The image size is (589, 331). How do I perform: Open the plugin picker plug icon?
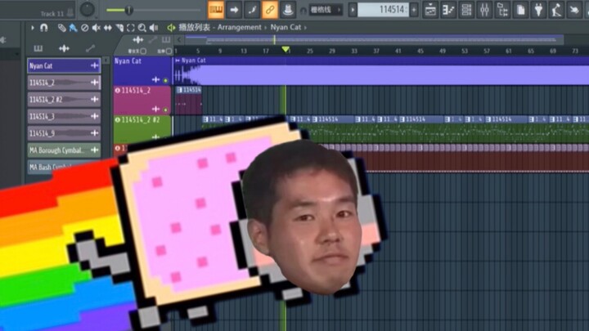pyautogui.click(x=538, y=10)
